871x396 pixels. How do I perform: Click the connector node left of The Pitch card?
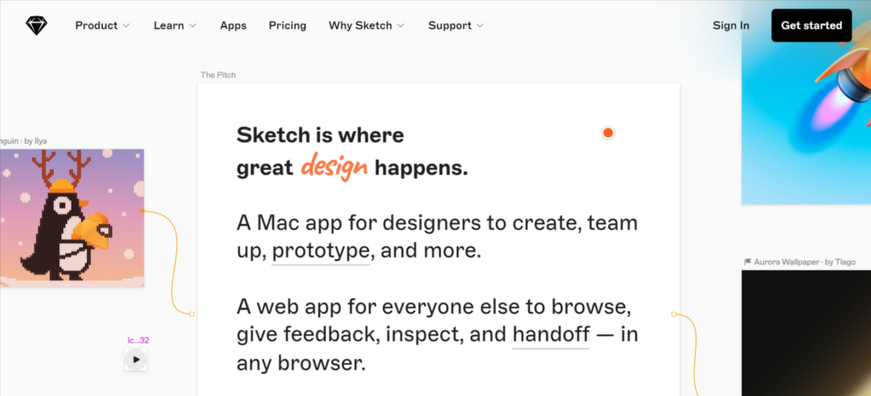coord(191,314)
